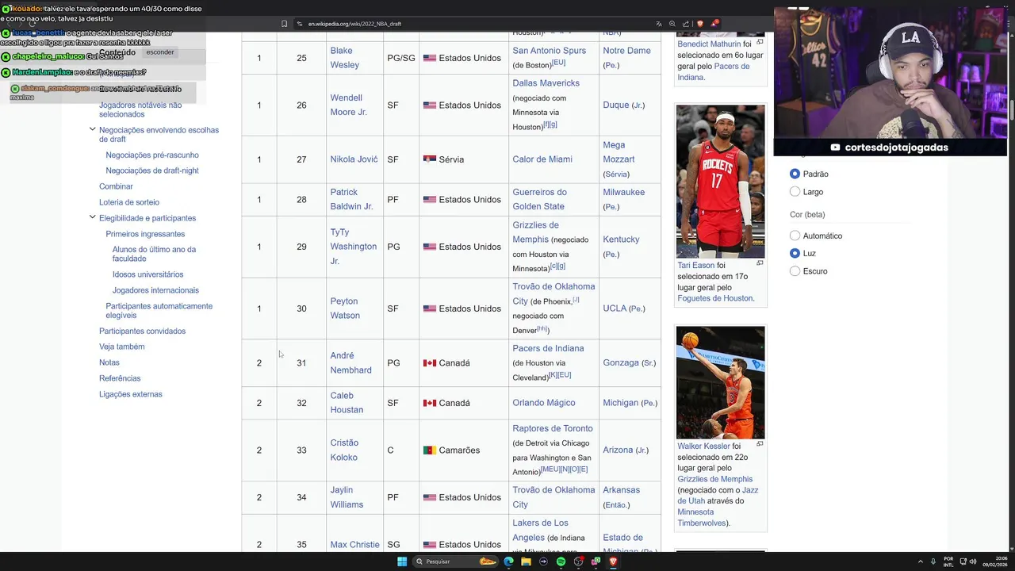Open the Calor de Miami team link
Viewport: 1015px width, 571px height.
tap(542, 159)
